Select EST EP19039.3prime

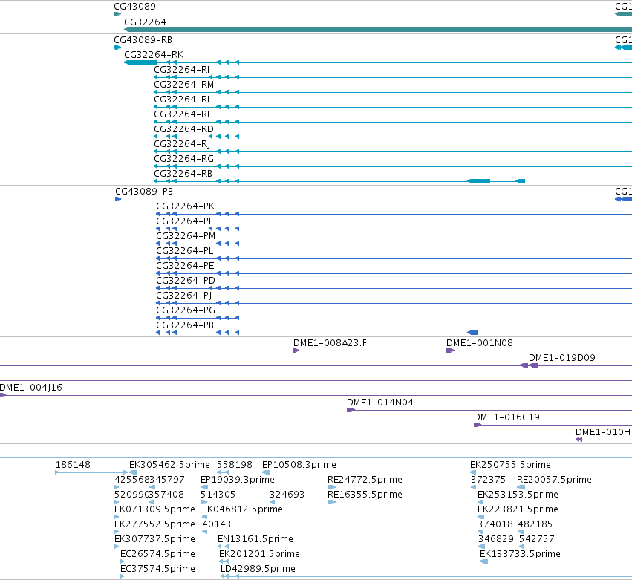pyautogui.click(x=238, y=480)
